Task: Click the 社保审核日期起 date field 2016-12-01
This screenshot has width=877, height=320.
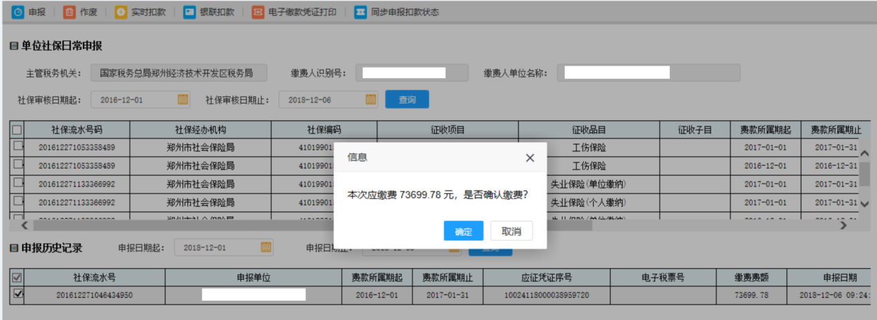Action: pos(140,100)
